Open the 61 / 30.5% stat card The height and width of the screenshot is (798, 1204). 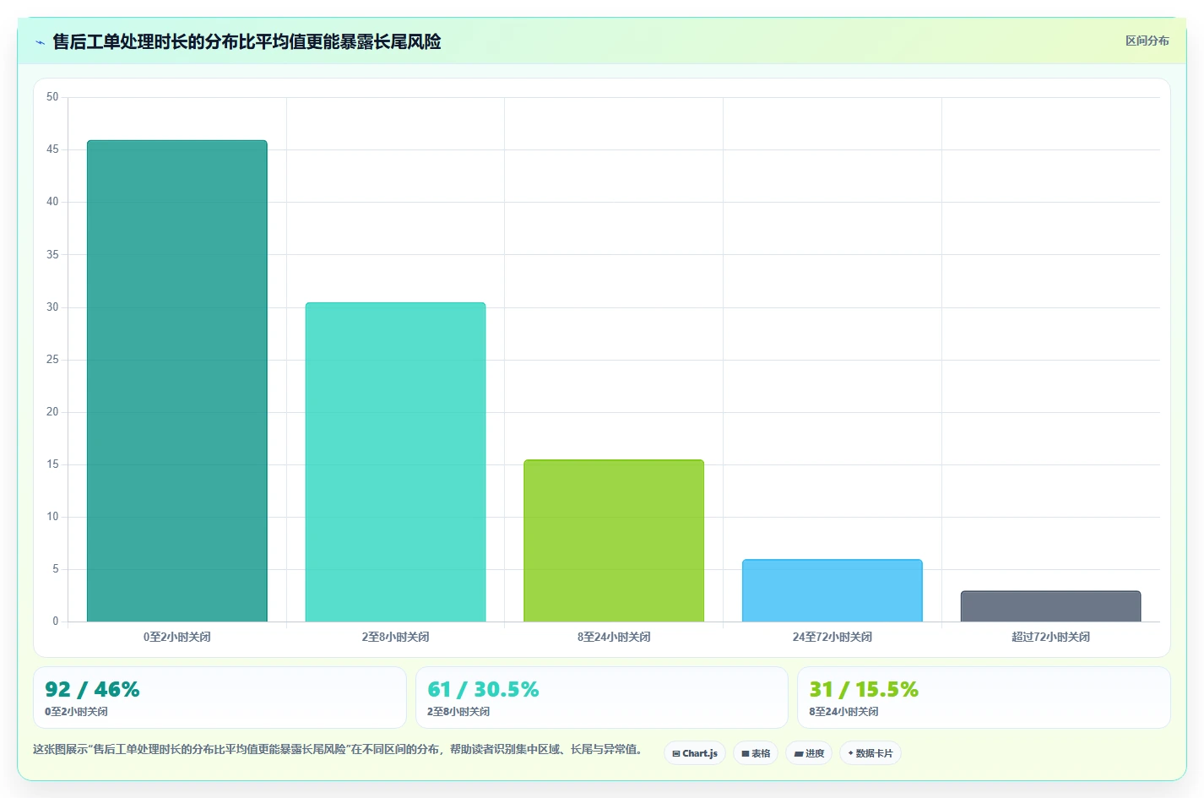pyautogui.click(x=601, y=698)
